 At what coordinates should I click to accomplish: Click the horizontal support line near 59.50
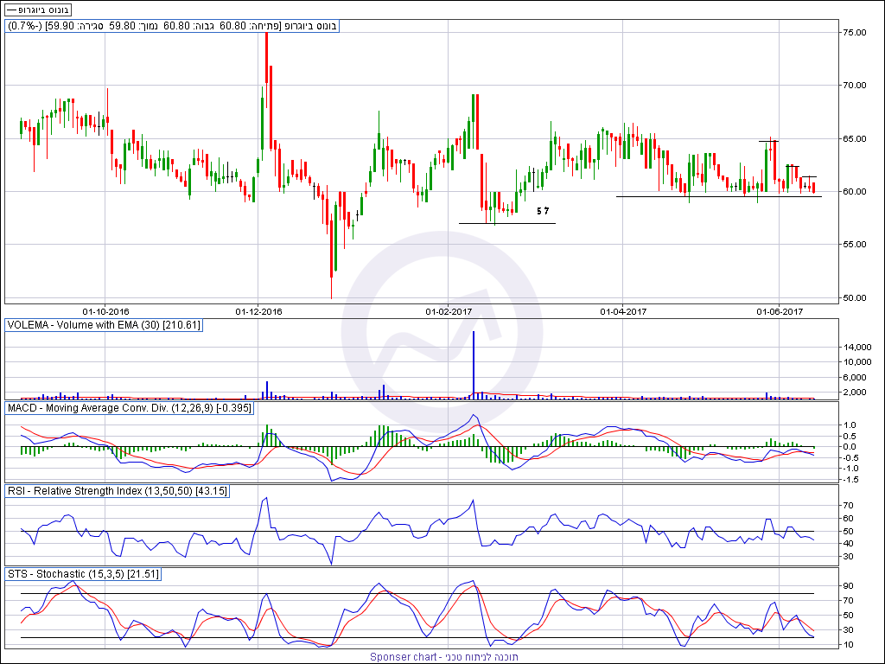(717, 196)
